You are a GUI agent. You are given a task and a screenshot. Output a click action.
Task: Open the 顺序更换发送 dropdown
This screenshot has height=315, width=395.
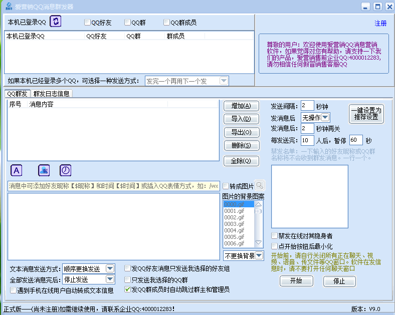tap(110, 269)
